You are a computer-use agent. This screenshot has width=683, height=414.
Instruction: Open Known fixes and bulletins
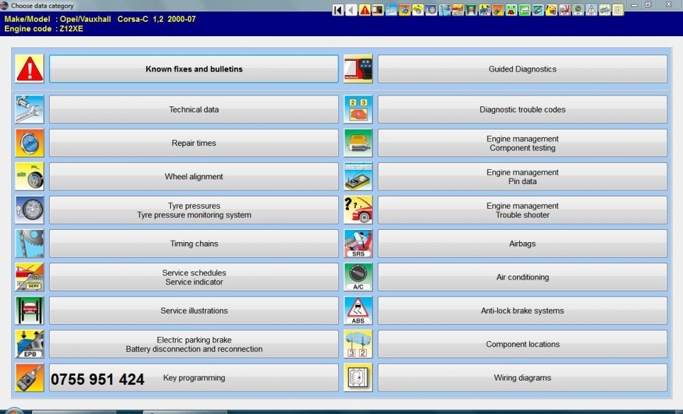194,69
